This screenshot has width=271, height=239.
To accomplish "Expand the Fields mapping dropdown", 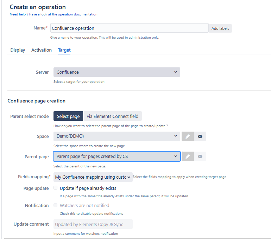I will click(93, 177).
